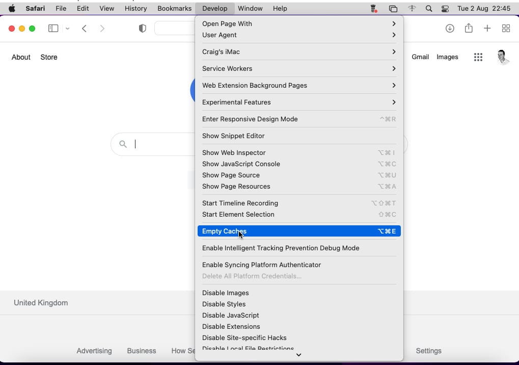Open the Gmail link
This screenshot has width=519, height=365.
[420, 57]
